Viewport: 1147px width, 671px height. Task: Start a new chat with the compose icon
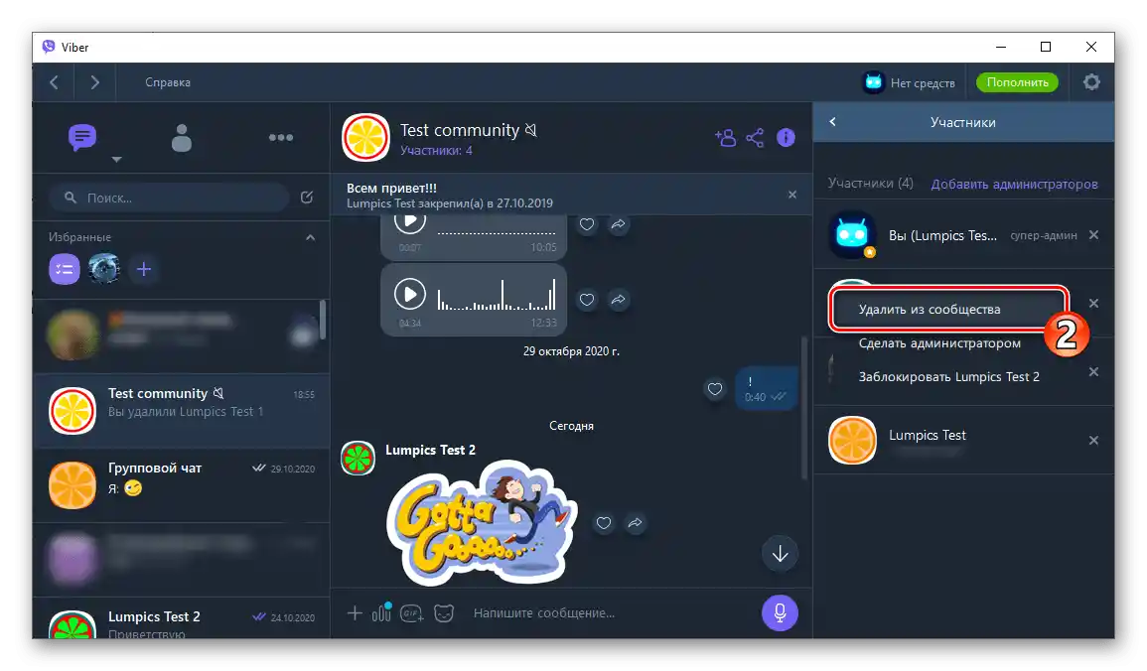(306, 198)
